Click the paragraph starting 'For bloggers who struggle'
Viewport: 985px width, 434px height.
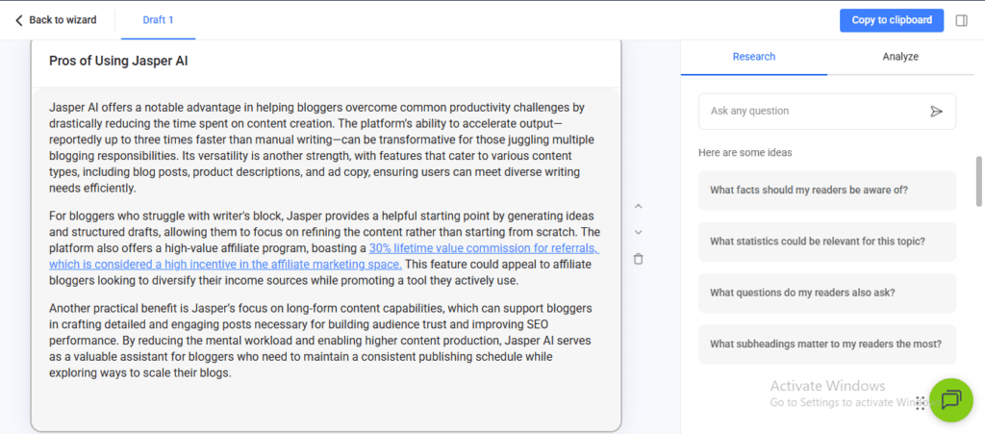point(324,248)
